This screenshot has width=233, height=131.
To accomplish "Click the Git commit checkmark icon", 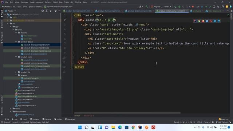I will 206,7.
